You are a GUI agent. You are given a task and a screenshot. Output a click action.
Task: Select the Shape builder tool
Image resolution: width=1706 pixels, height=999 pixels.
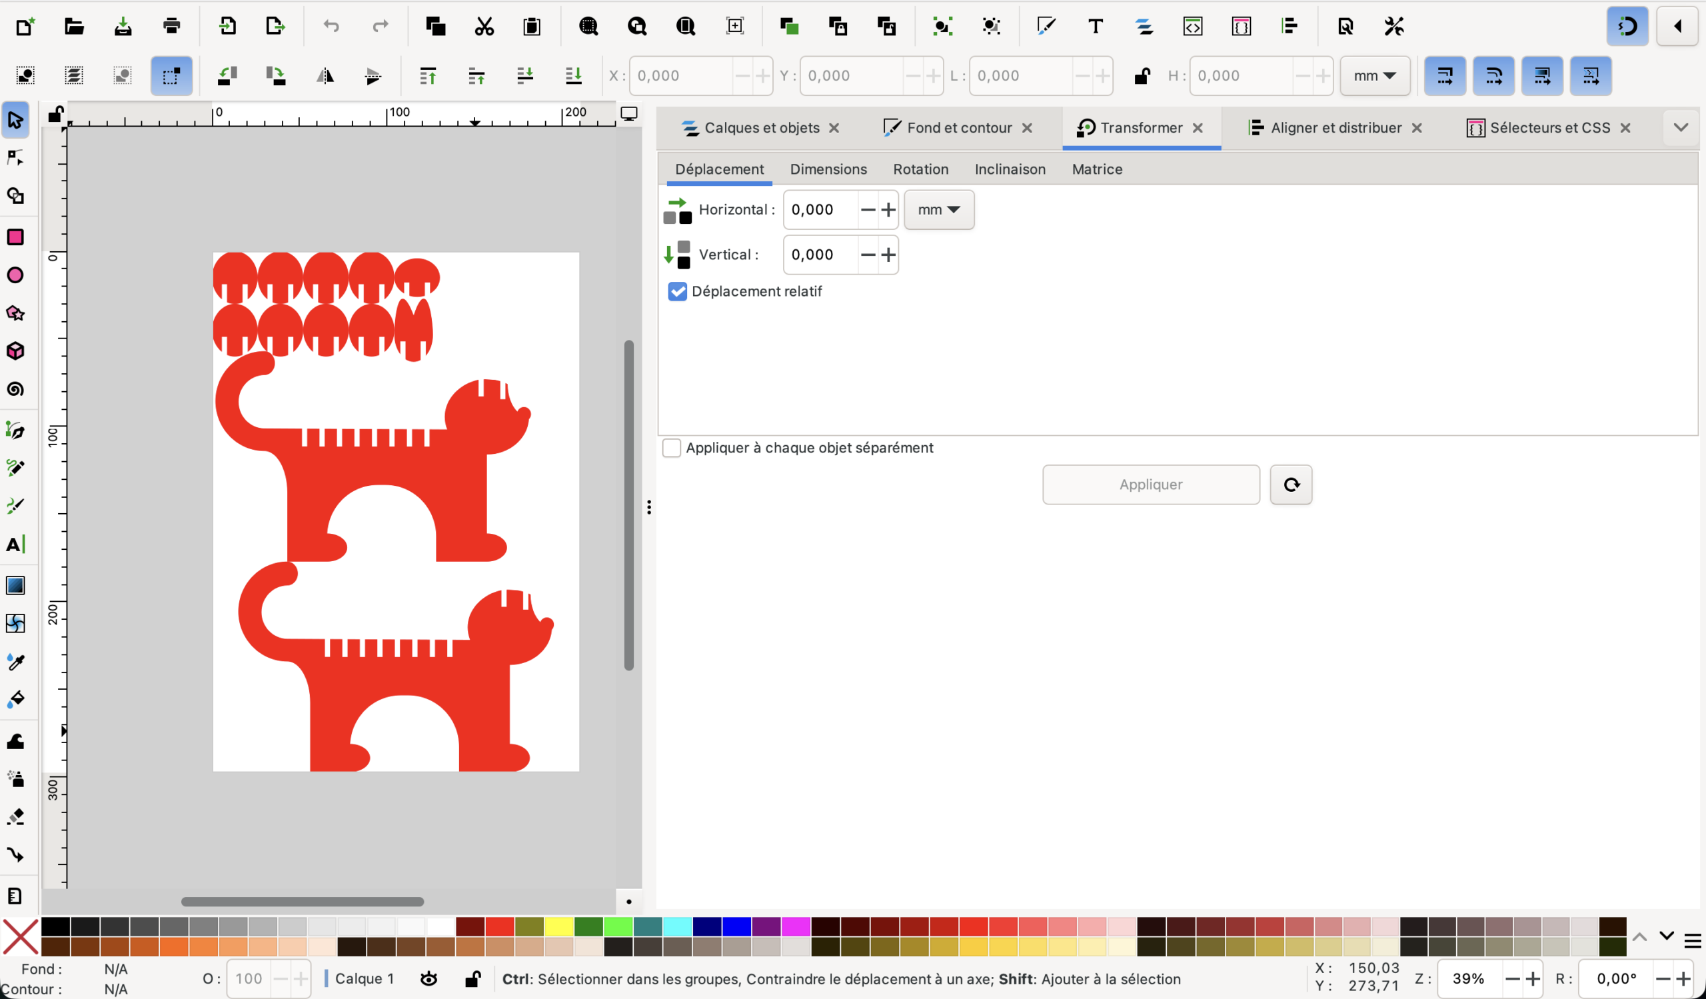point(15,197)
